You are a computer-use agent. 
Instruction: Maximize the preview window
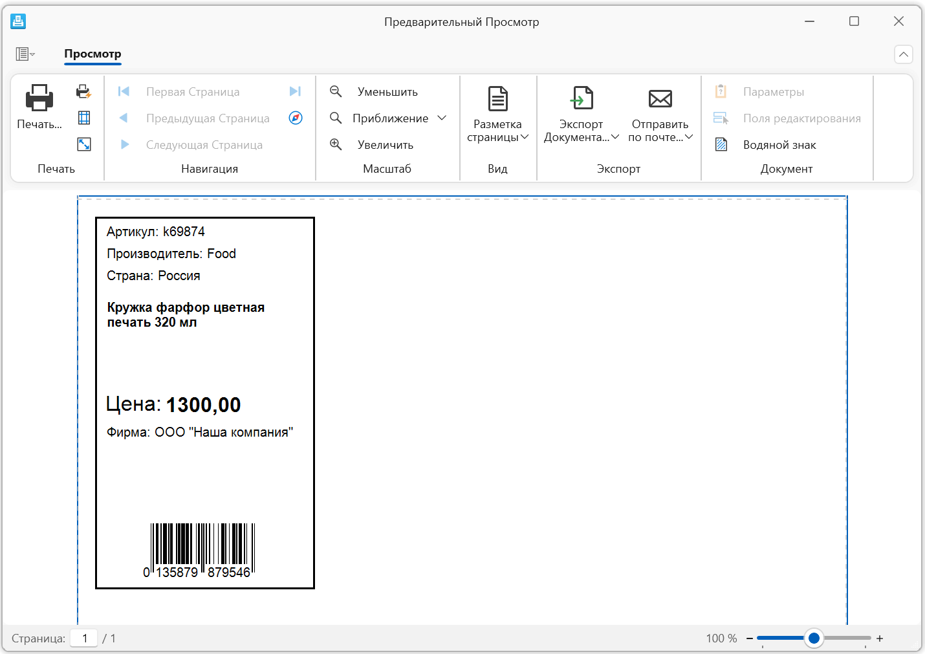pyautogui.click(x=854, y=21)
